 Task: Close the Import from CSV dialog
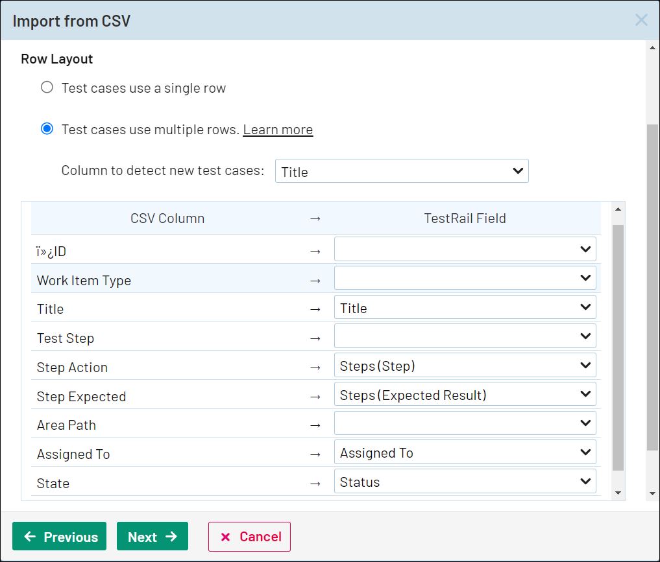[x=641, y=20]
